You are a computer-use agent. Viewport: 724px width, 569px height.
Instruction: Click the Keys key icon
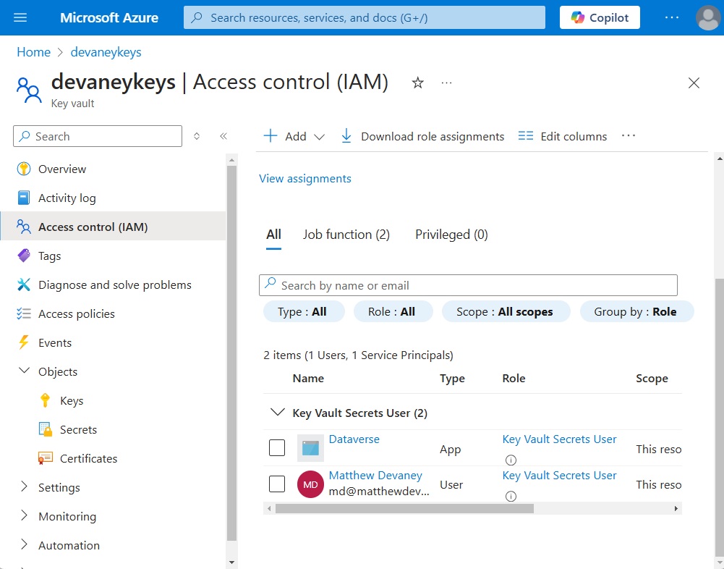click(45, 400)
